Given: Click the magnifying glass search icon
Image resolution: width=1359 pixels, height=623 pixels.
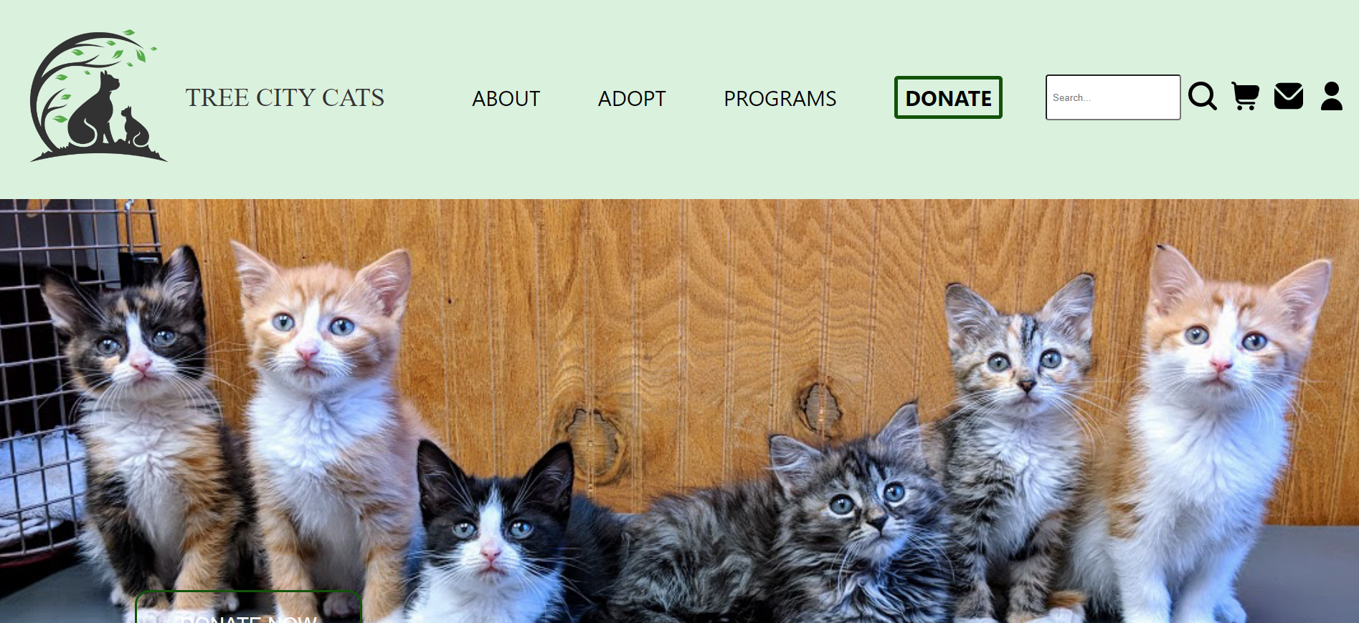Looking at the screenshot, I should click(1202, 97).
